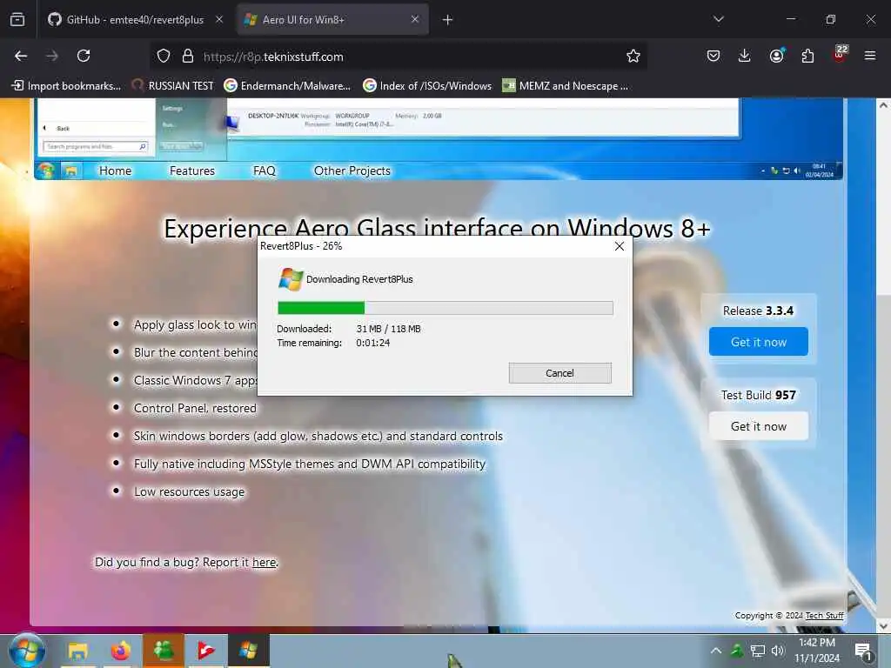
Task: Open Firefox recent browsing view icon
Action: click(x=17, y=20)
